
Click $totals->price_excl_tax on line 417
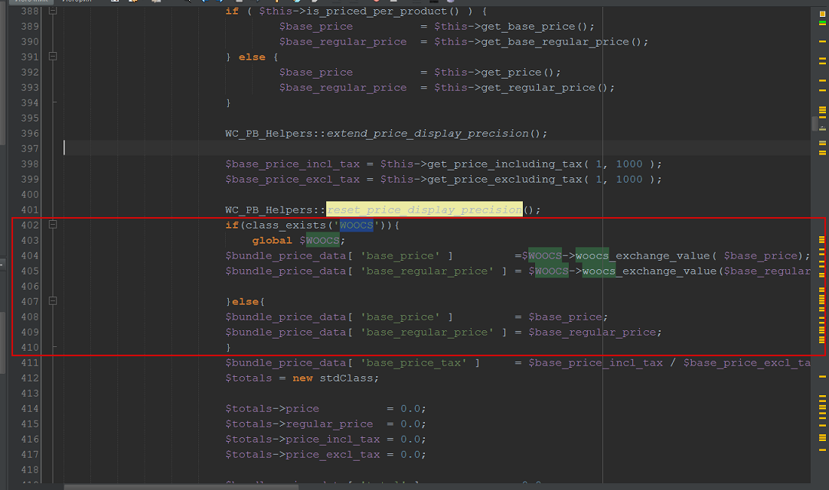click(x=302, y=455)
